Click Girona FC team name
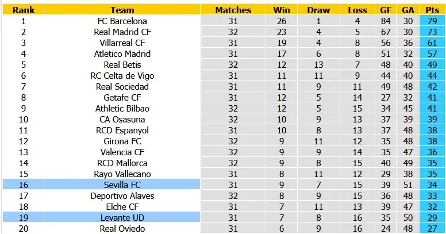The image size is (446, 234). (122, 141)
